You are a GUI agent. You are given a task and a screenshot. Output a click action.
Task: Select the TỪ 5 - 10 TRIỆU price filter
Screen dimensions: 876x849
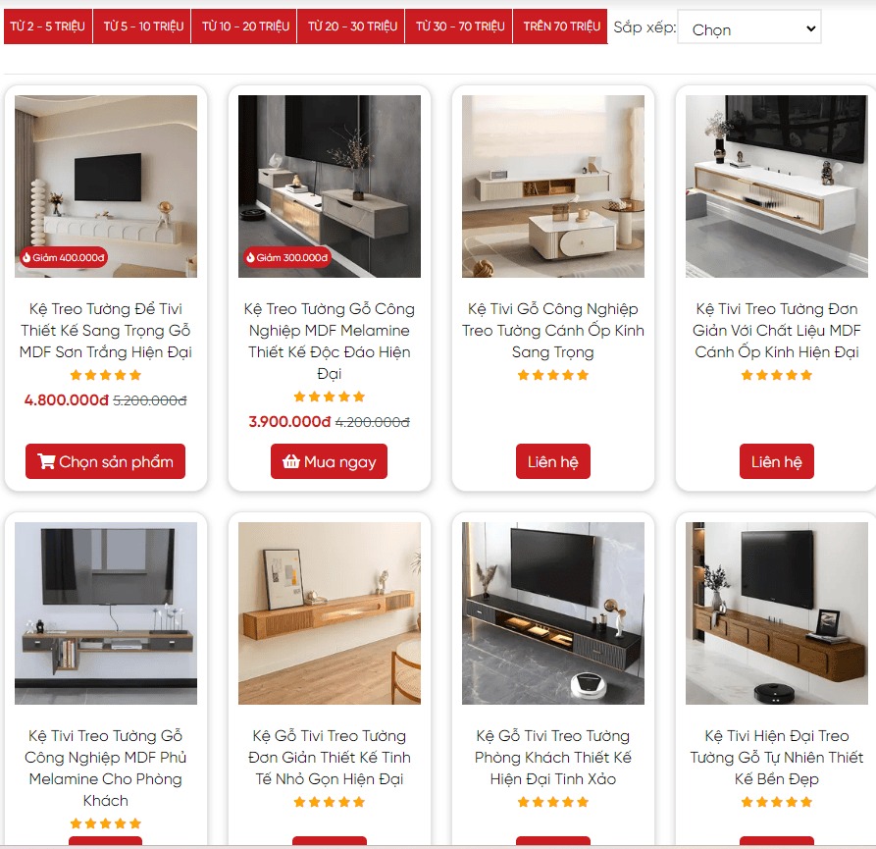tap(143, 27)
